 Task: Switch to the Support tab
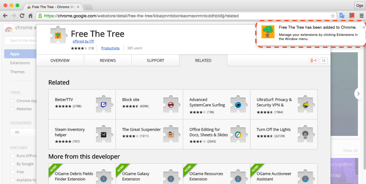[155, 61]
